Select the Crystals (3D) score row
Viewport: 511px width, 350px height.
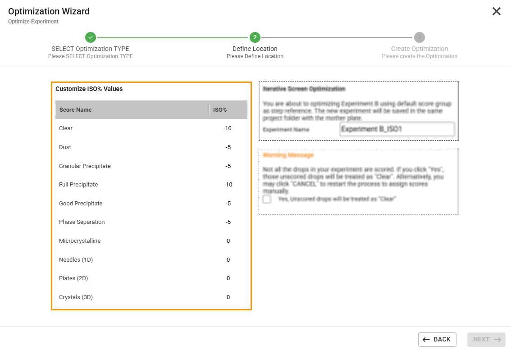pyautogui.click(x=135, y=297)
